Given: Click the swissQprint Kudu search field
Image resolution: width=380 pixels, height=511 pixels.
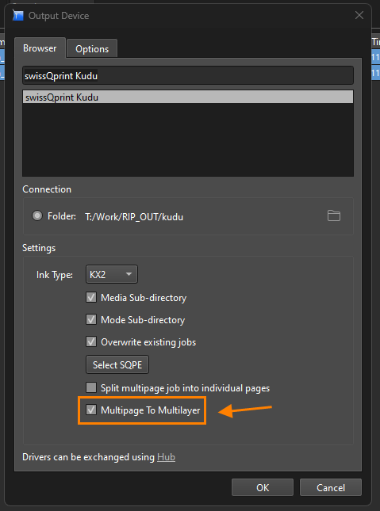Looking at the screenshot, I should 188,75.
